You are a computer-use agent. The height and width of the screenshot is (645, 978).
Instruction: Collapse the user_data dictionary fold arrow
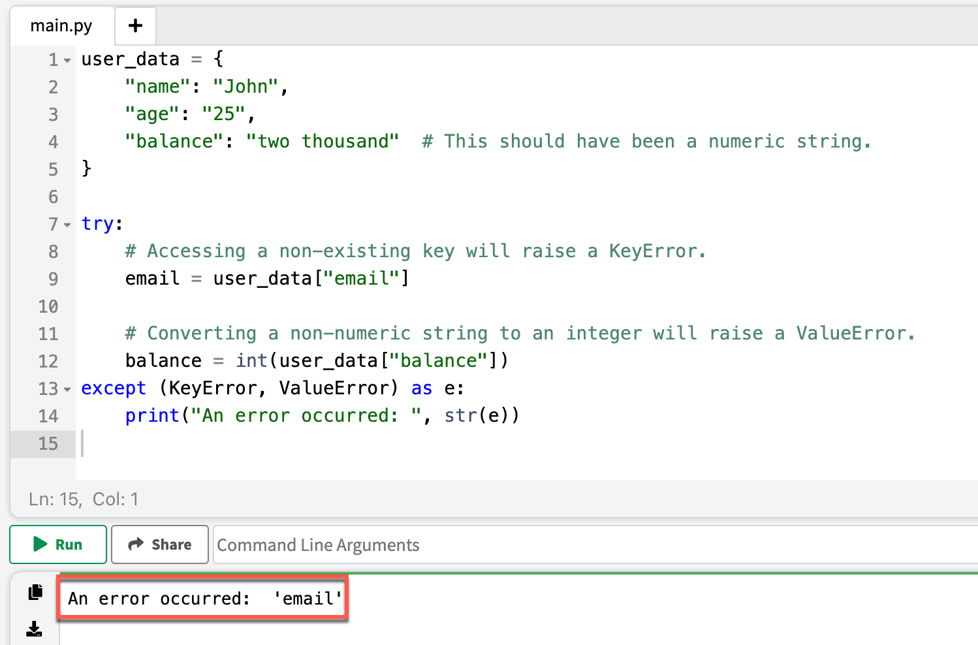click(67, 59)
